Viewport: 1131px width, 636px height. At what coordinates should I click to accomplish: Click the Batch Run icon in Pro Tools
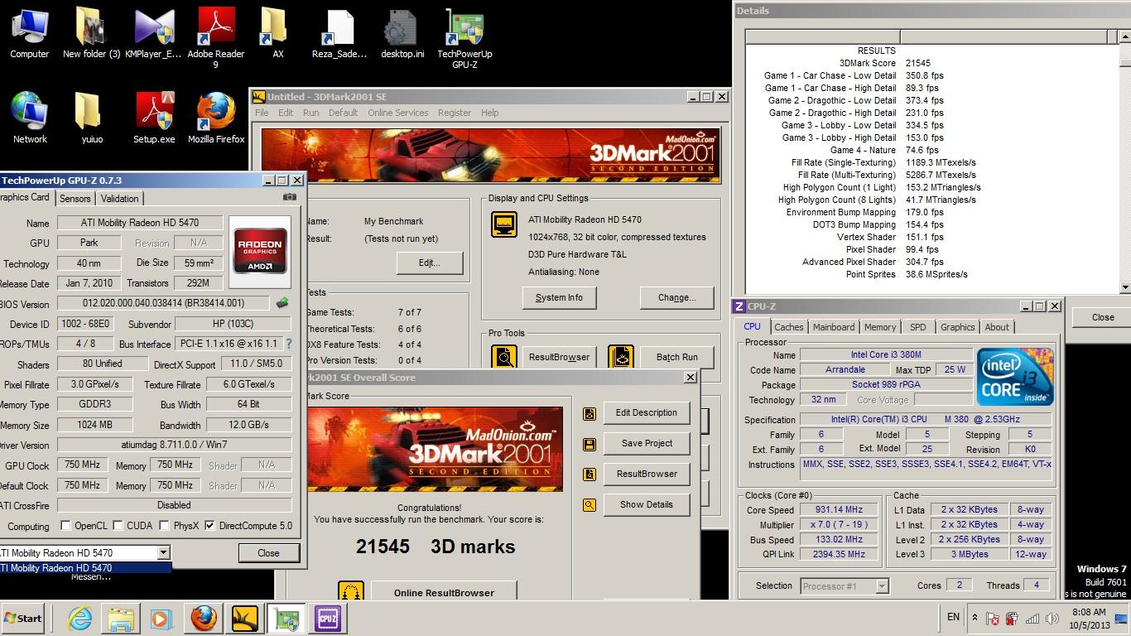click(620, 357)
